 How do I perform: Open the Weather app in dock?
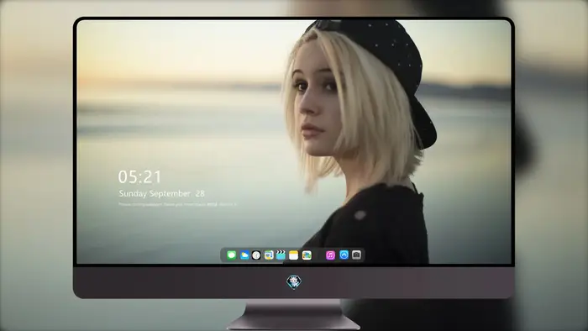pos(244,255)
